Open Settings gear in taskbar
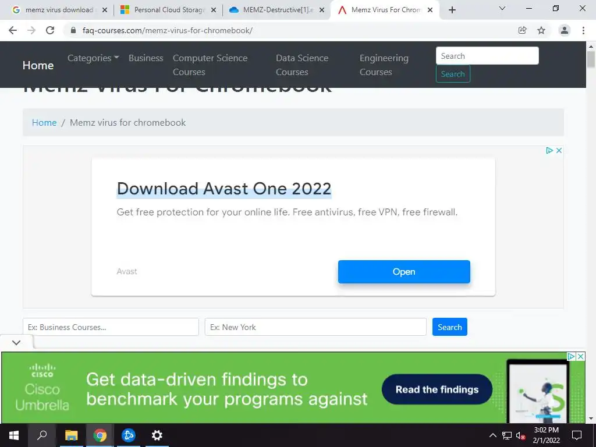The image size is (596, 447). pos(157,435)
